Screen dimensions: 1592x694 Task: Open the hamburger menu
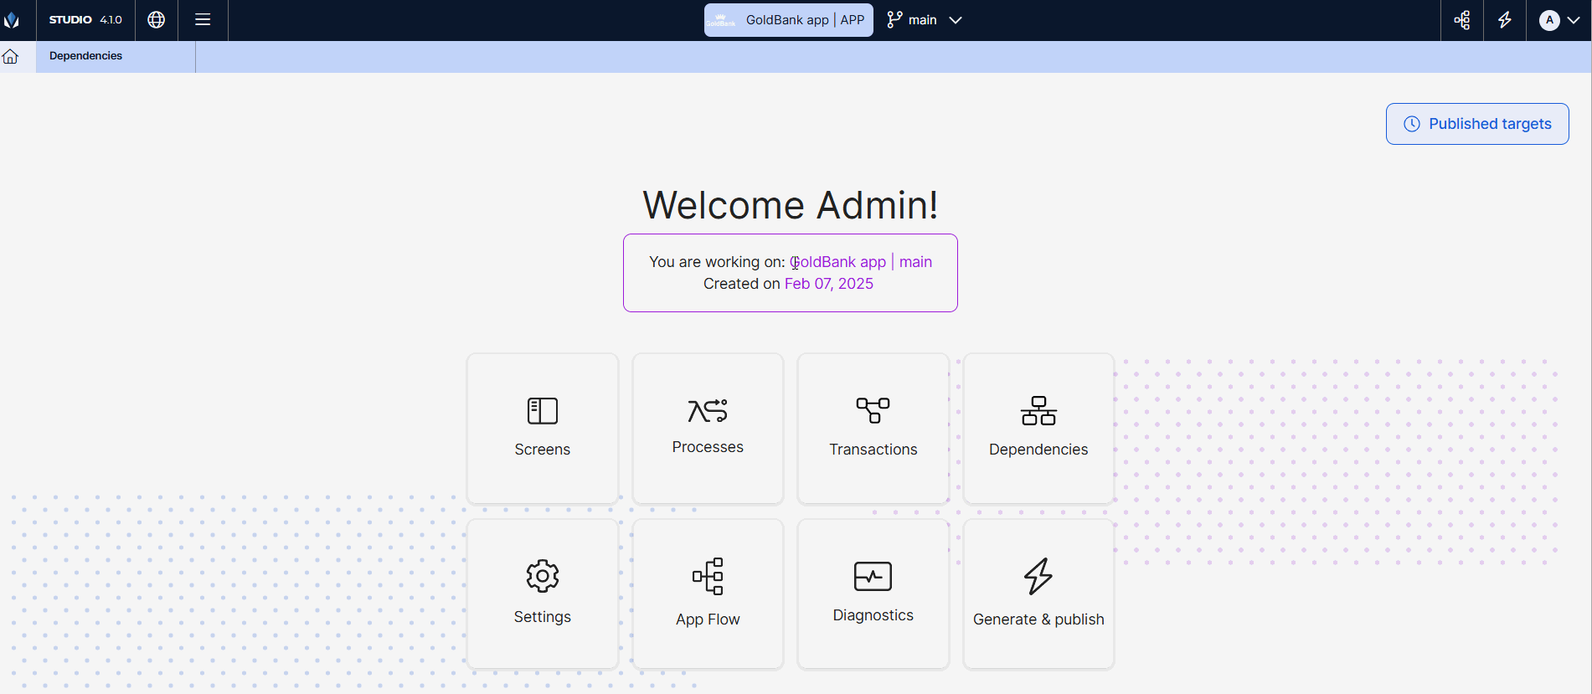pos(203,20)
